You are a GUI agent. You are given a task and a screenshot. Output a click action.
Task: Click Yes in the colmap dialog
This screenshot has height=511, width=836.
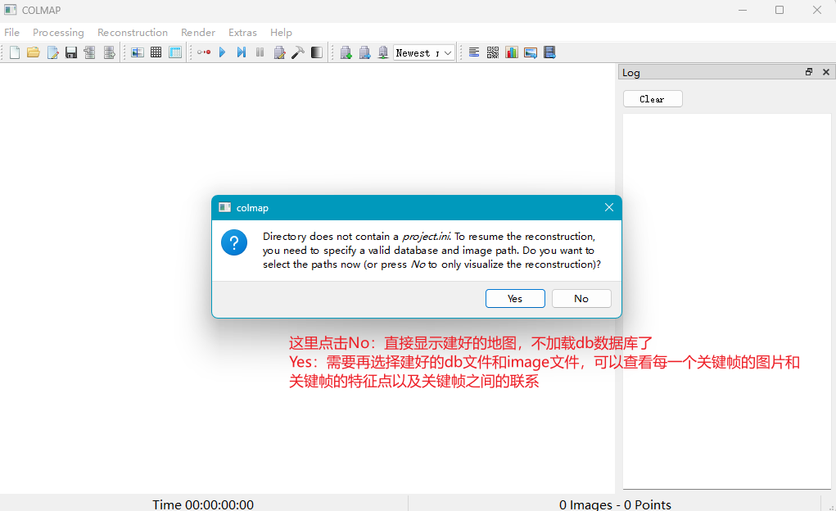tap(515, 299)
